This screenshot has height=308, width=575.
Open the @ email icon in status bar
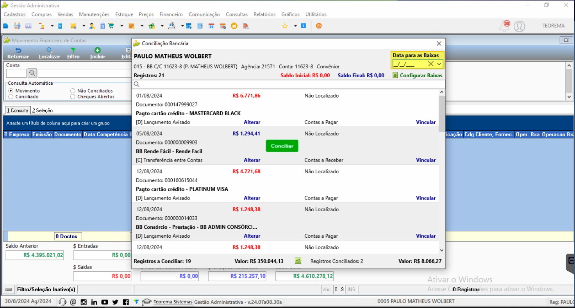[x=73, y=302]
